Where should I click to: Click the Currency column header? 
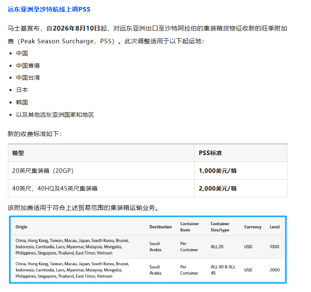click(x=253, y=227)
